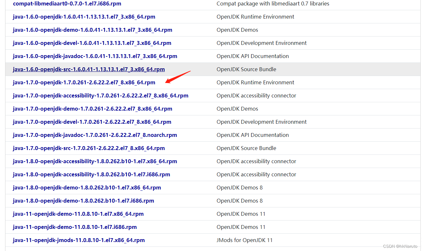Open java-1.7.0-openjdk-devel rpm link

click(x=92, y=122)
